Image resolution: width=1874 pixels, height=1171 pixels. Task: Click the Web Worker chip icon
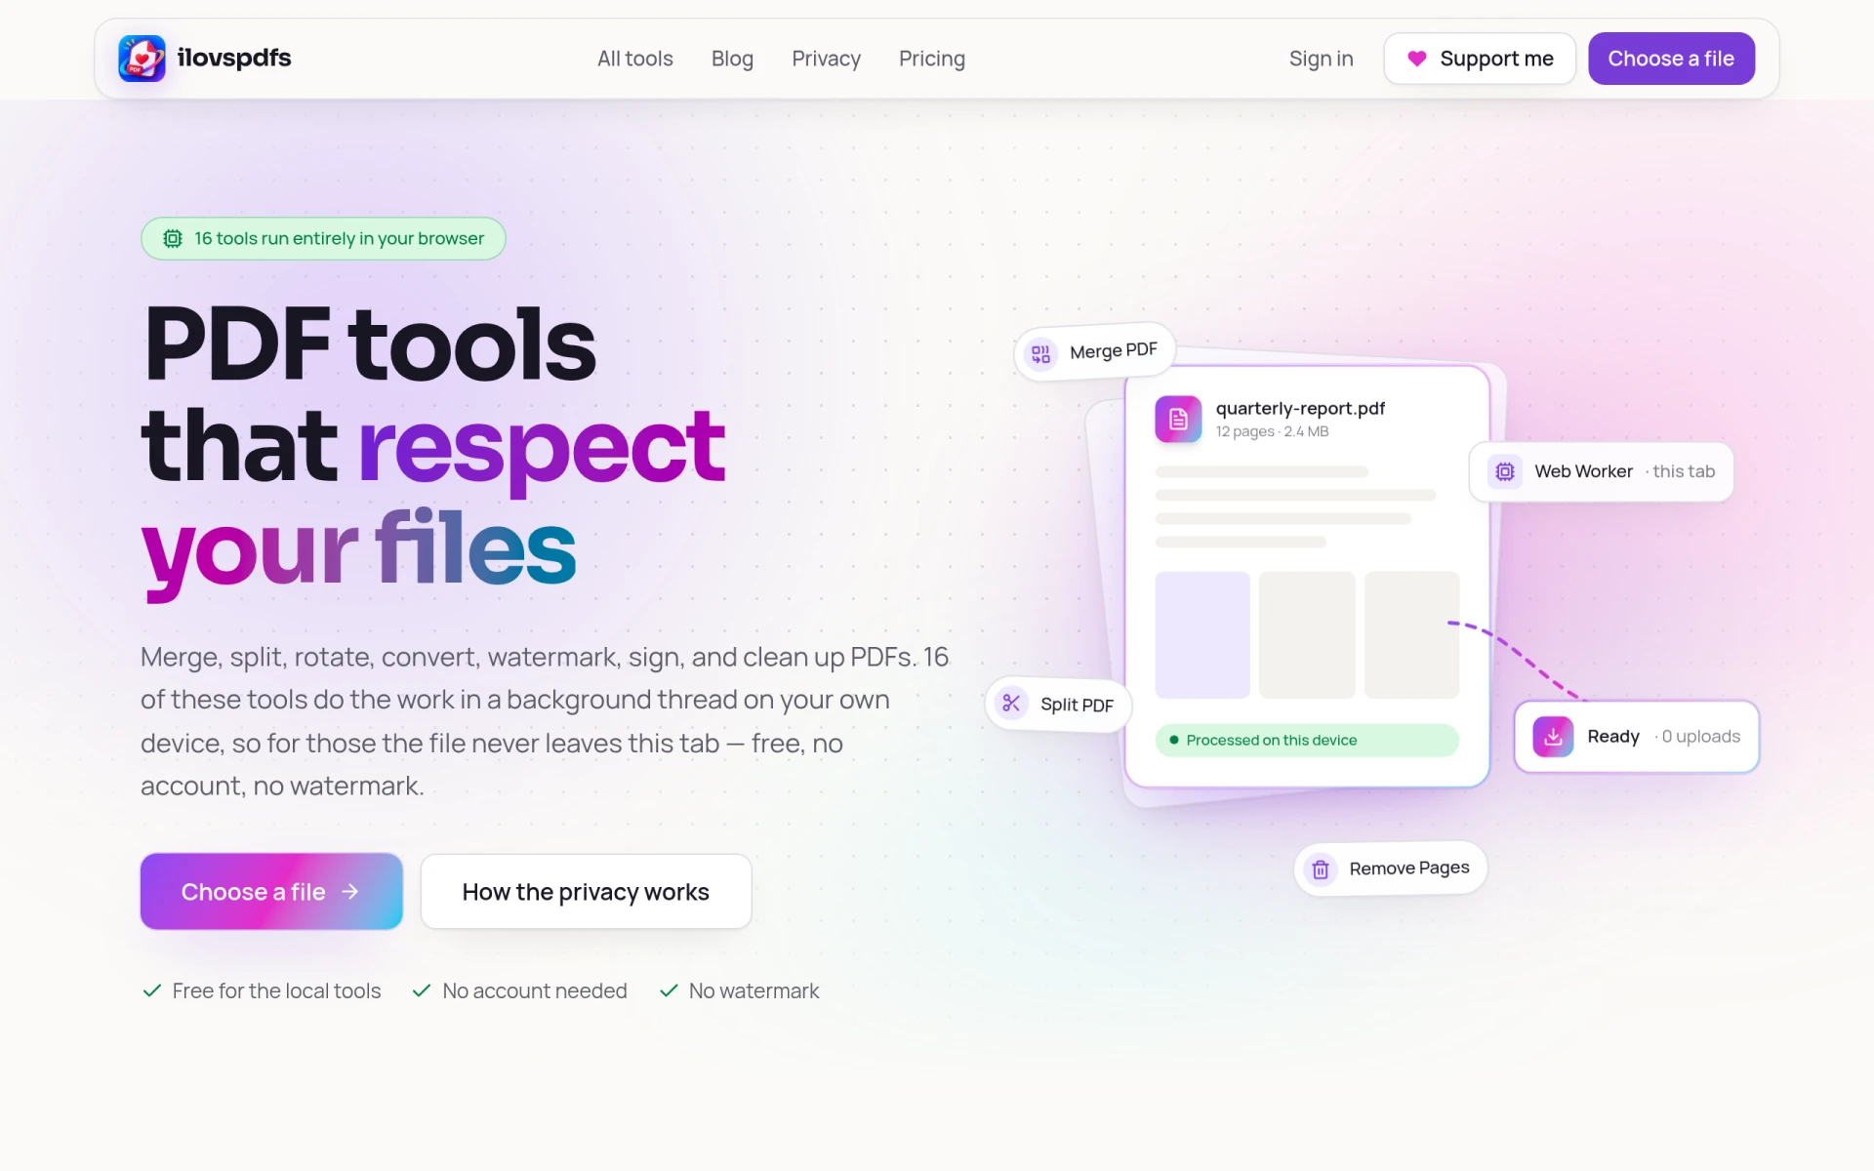1505,471
